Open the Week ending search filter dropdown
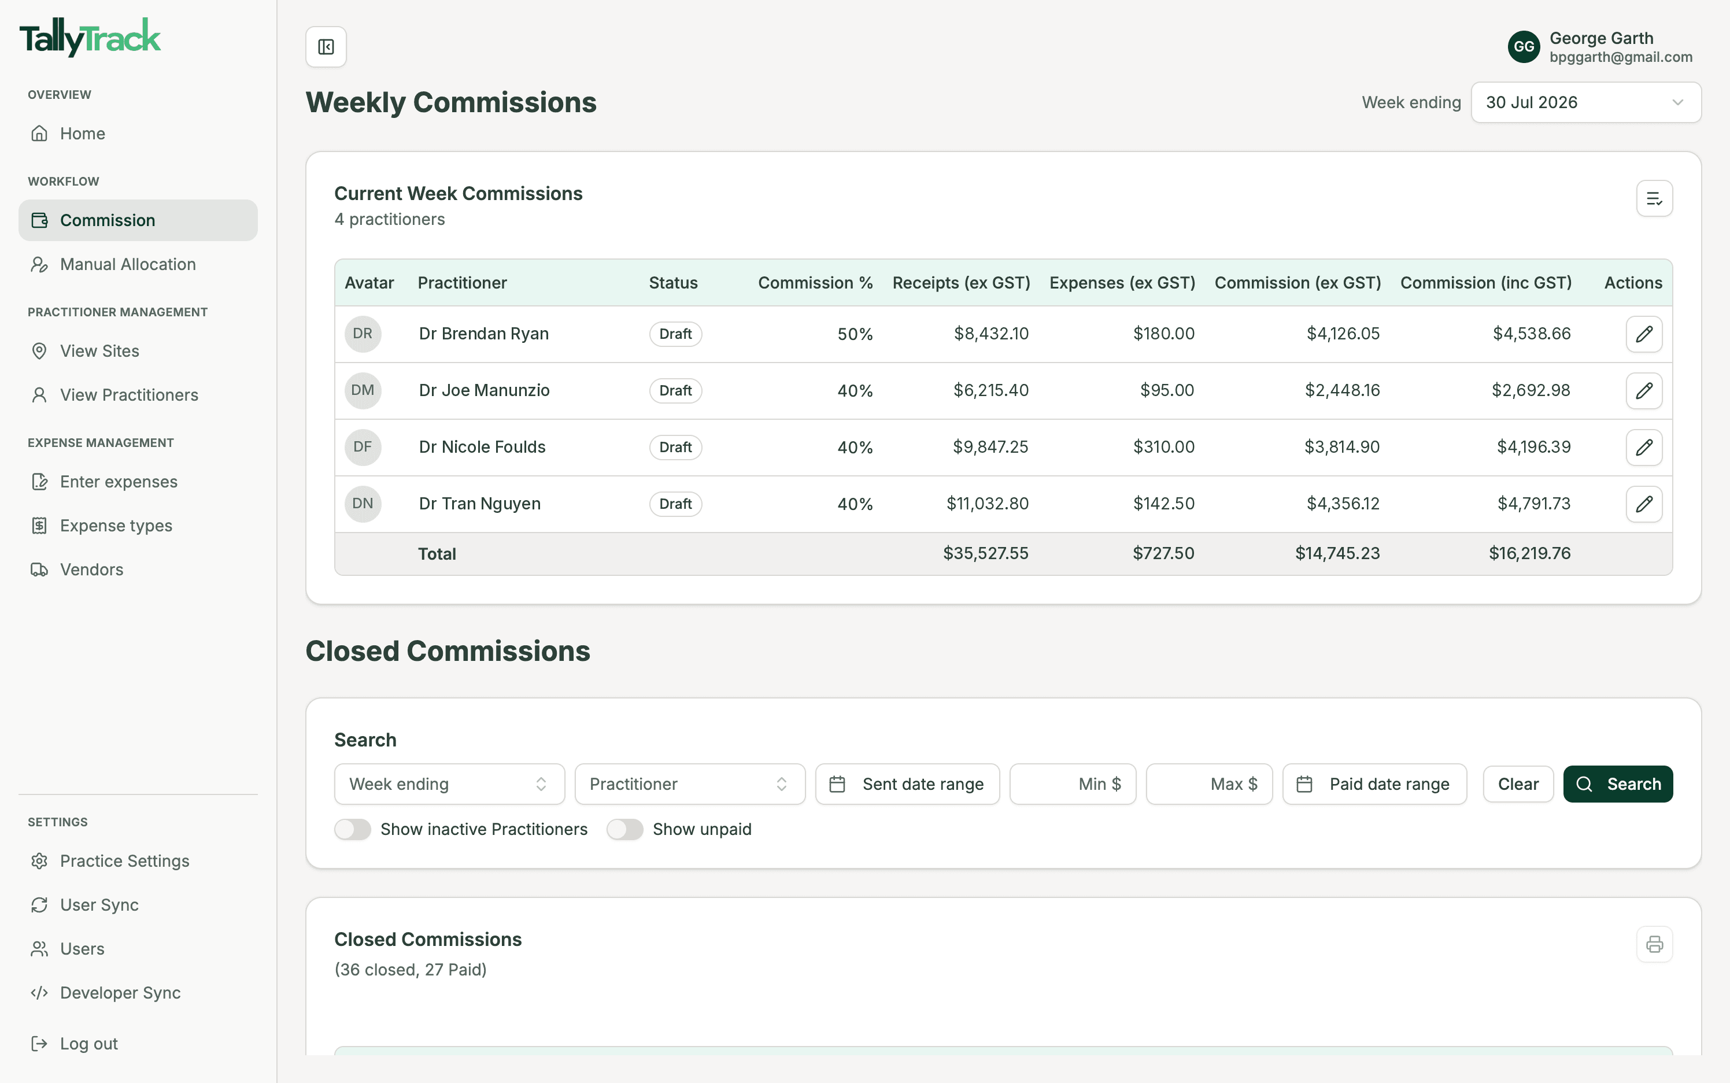Viewport: 1730px width, 1083px height. pyautogui.click(x=449, y=784)
